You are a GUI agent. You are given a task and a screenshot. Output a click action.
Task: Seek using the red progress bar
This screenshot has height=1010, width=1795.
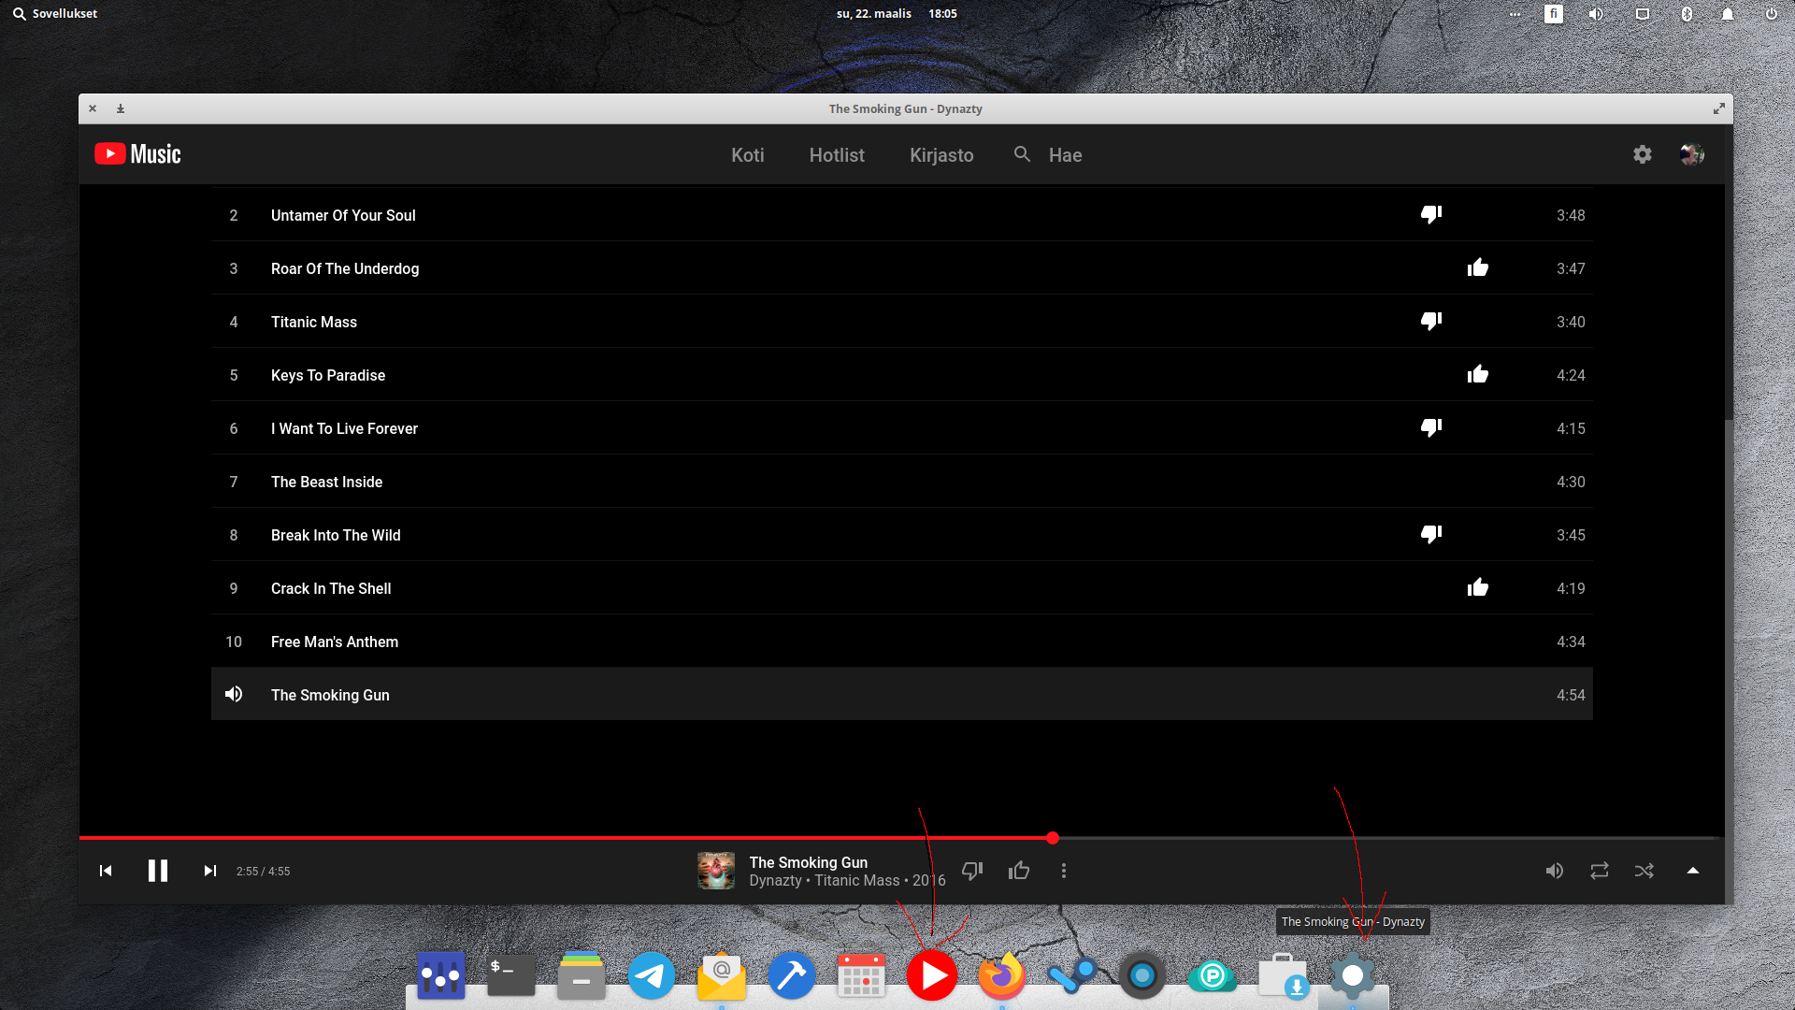coord(1053,838)
